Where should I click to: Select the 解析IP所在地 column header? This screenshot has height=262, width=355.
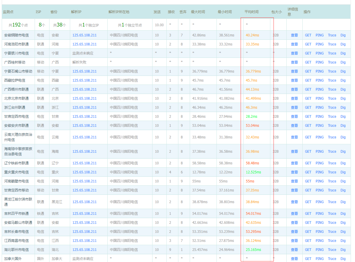pyautogui.click(x=119, y=12)
